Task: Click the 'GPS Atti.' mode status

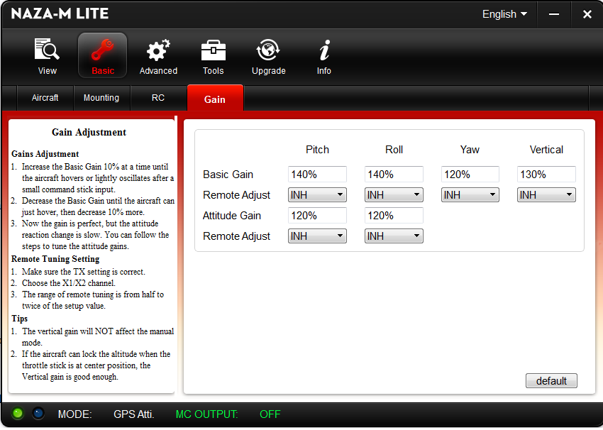Action: pyautogui.click(x=134, y=414)
